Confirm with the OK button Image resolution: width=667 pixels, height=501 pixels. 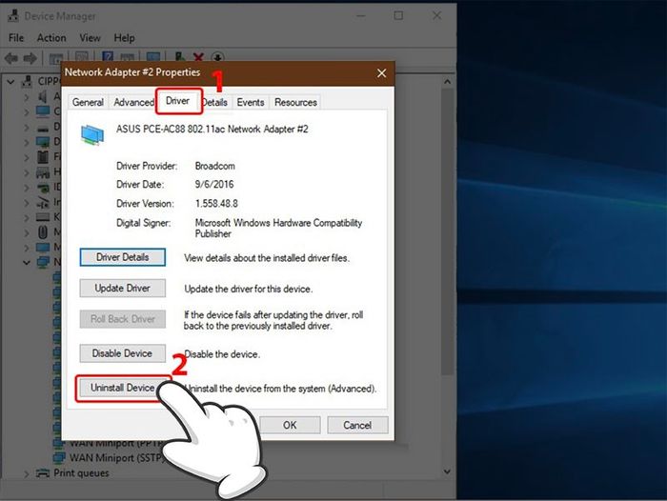[x=290, y=425]
